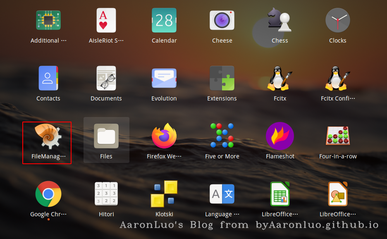Launch Fcitx input method
Screen dimensions: 387x239
point(280,78)
